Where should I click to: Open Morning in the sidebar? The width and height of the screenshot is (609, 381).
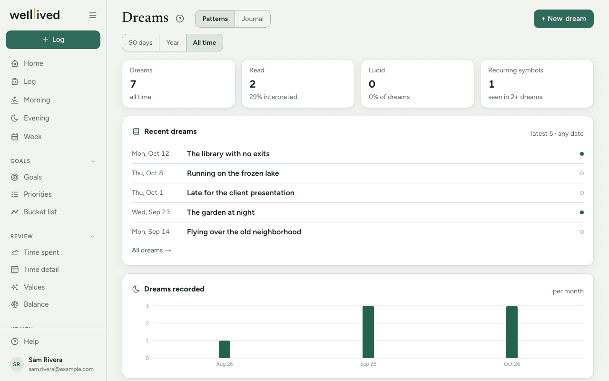(x=53, y=100)
